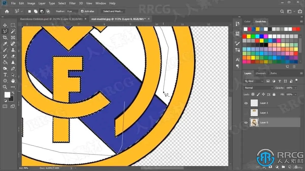Select the Pen tool
This screenshot has height=171, width=305.
coord(13,68)
